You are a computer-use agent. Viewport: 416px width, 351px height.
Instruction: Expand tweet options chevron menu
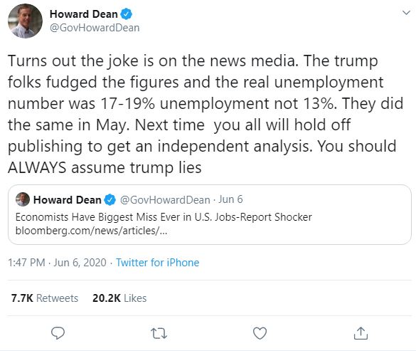click(406, 13)
